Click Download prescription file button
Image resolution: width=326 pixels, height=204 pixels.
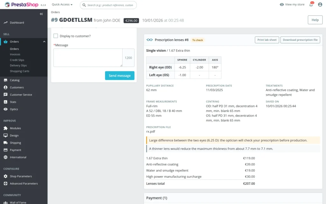300,40
